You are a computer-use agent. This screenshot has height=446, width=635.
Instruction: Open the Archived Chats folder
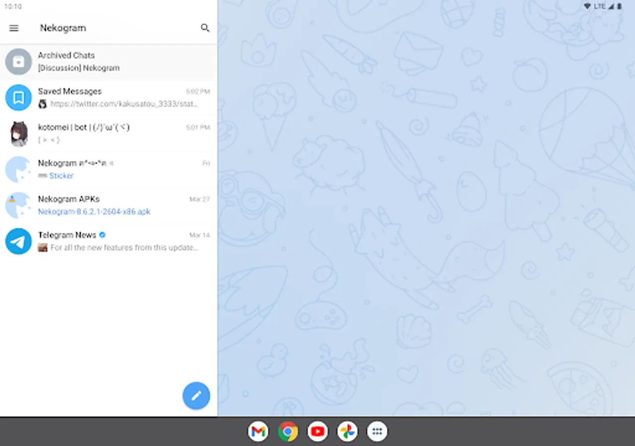point(109,62)
